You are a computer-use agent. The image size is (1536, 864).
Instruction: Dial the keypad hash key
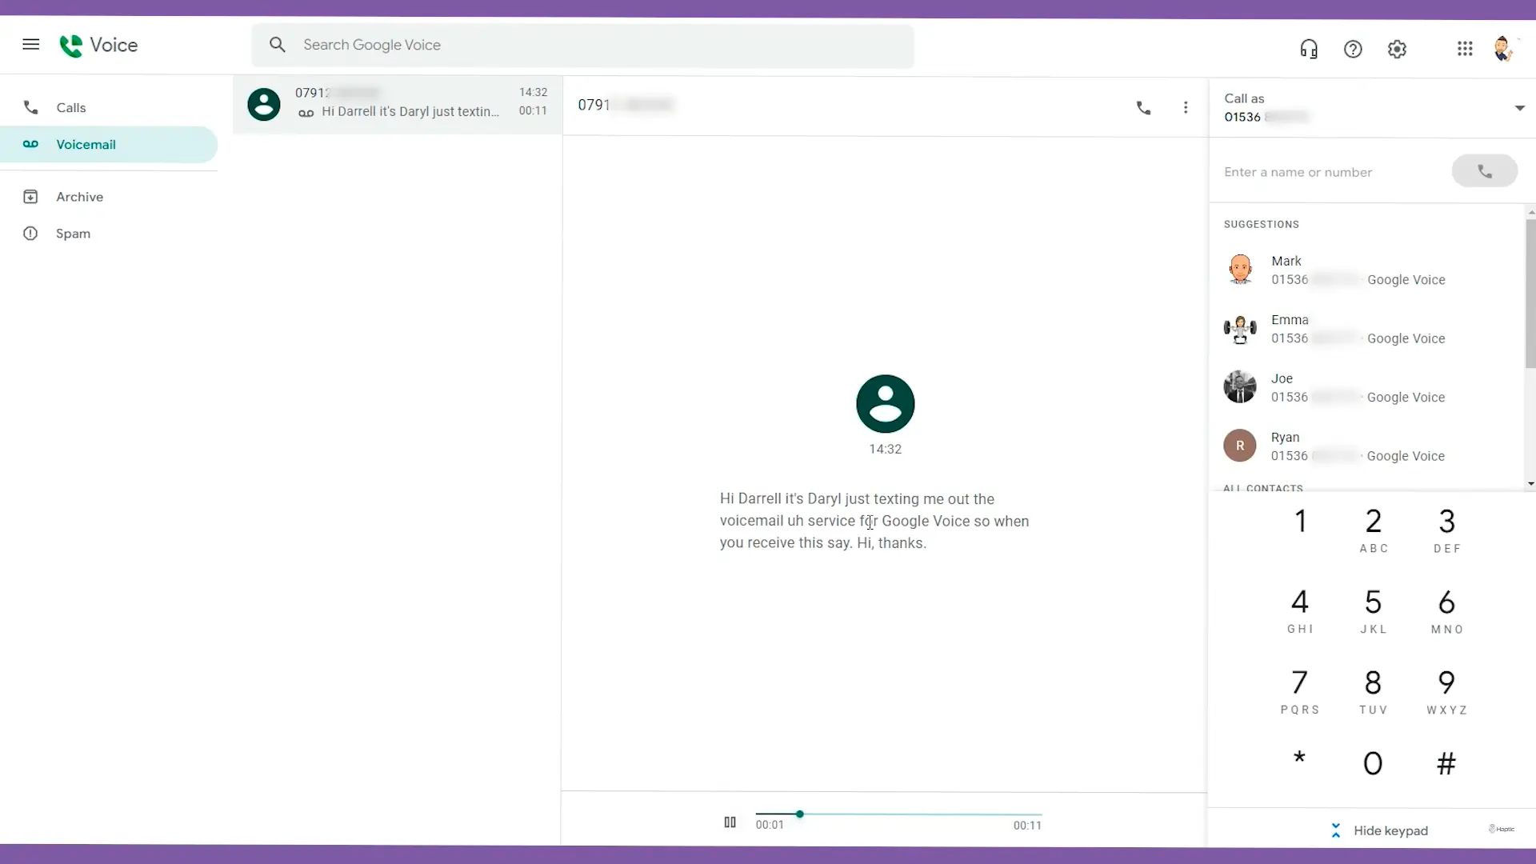[1446, 763]
